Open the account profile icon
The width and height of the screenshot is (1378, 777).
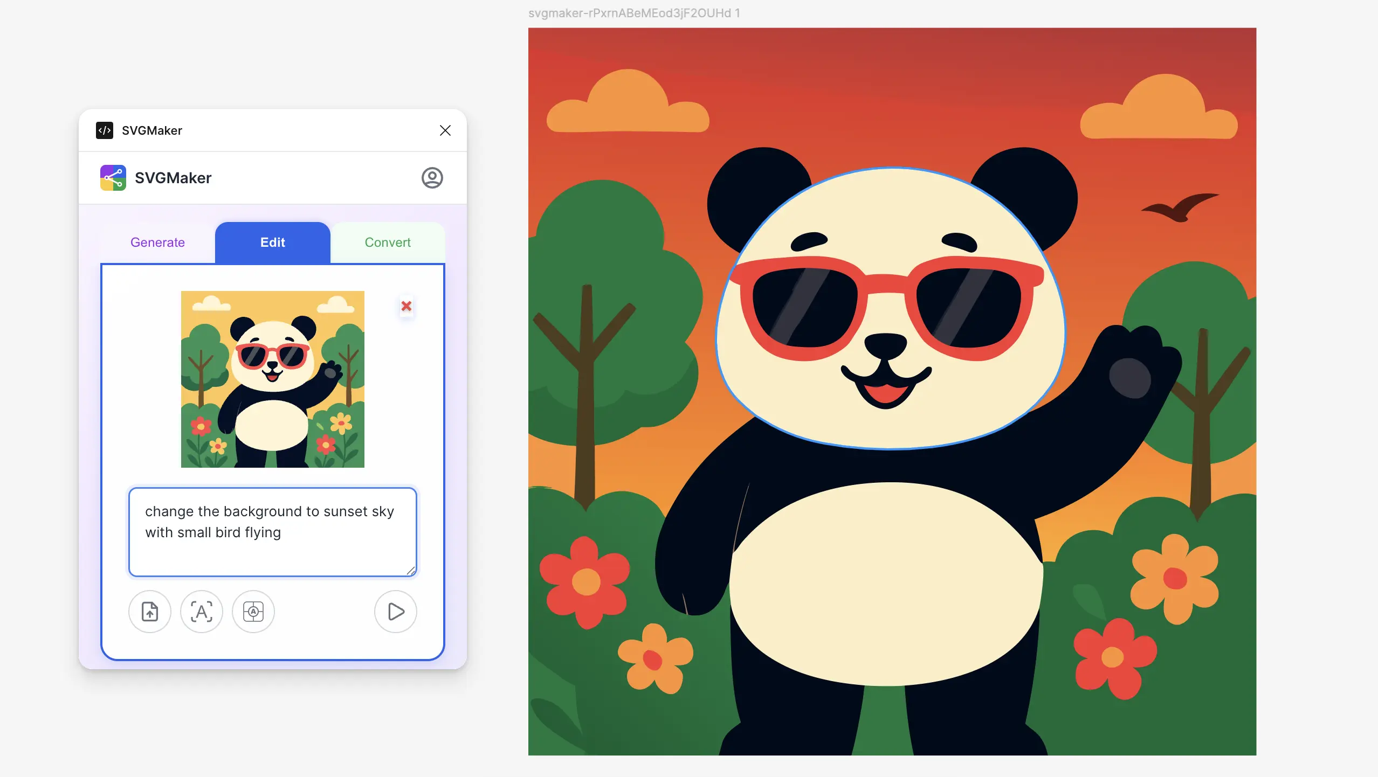[432, 178]
